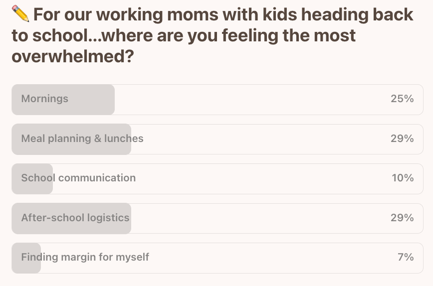The height and width of the screenshot is (286, 433).
Task: Select the Mornings poll option
Action: click(217, 100)
